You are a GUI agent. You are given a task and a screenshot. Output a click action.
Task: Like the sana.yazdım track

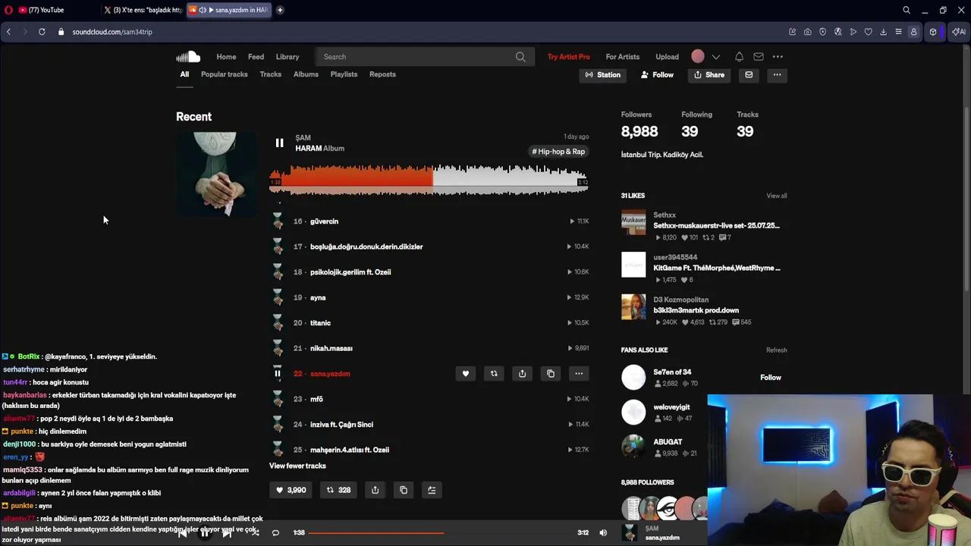coord(466,373)
